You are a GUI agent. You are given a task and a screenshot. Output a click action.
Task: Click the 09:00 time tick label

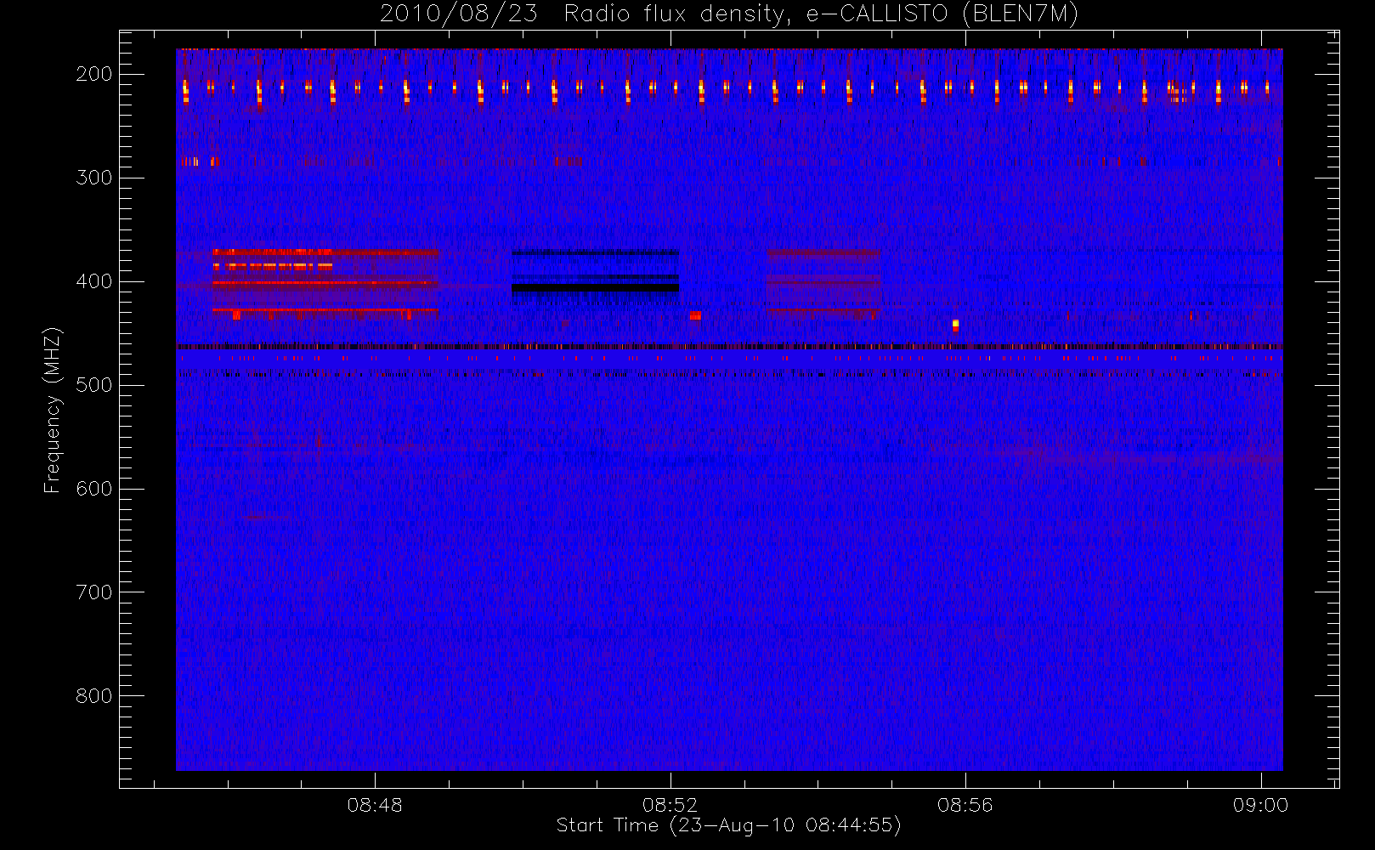coord(1260,805)
